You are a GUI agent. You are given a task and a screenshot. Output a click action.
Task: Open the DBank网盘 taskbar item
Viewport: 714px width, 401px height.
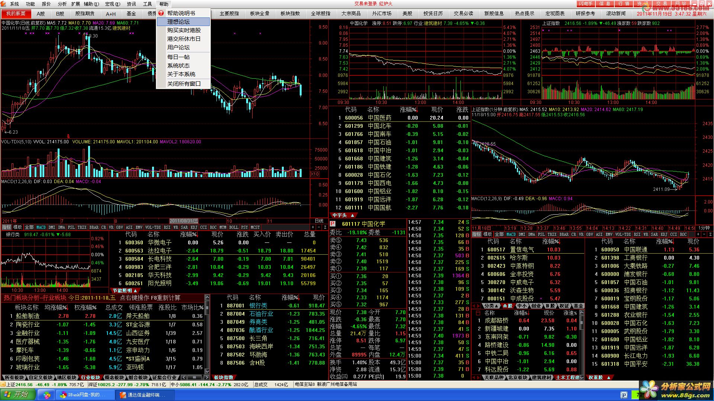point(86,395)
